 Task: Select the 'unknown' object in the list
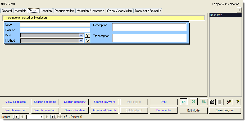pos(225,15)
